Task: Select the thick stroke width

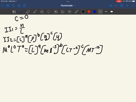Action: pyautogui.click(x=112, y=12)
